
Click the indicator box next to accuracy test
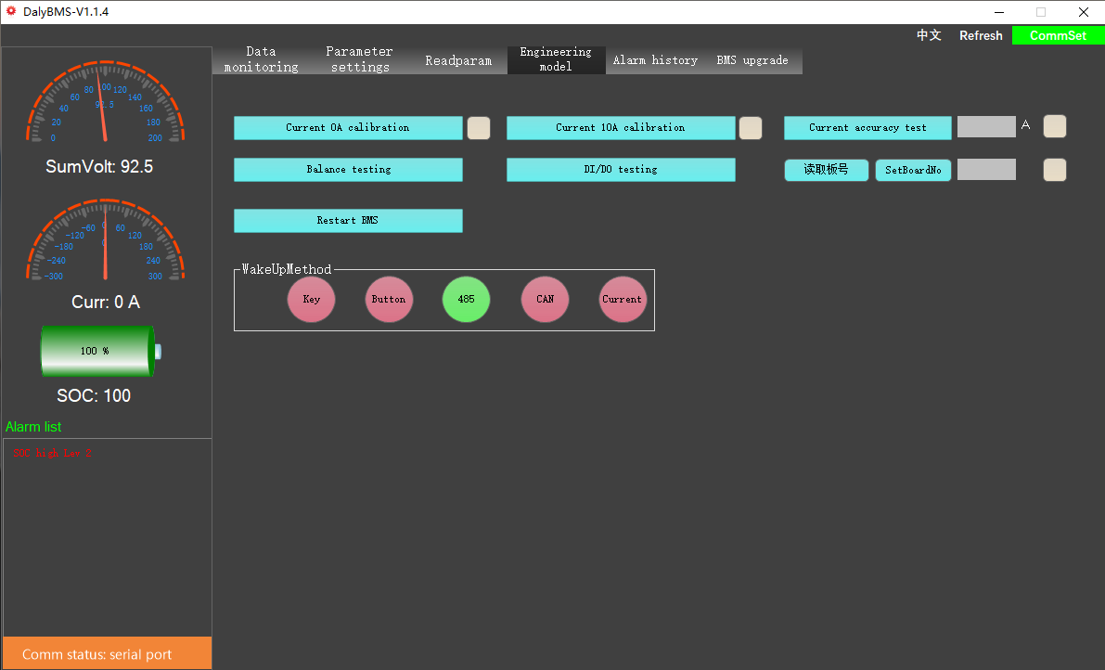click(1054, 127)
